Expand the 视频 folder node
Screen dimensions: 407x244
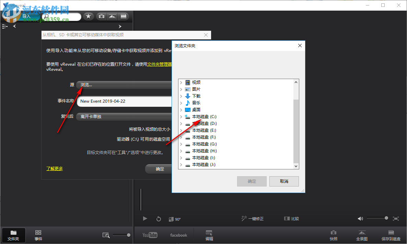coord(181,82)
